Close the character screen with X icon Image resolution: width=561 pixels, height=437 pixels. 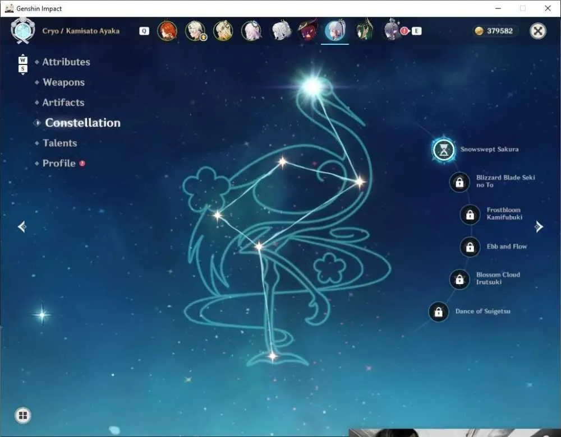coord(538,31)
